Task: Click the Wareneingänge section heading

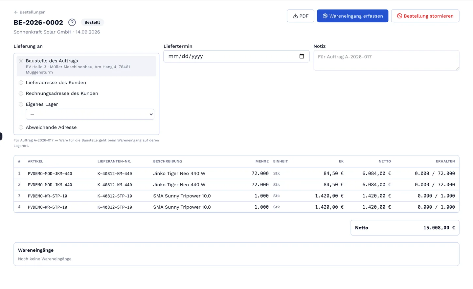Action: 36,250
